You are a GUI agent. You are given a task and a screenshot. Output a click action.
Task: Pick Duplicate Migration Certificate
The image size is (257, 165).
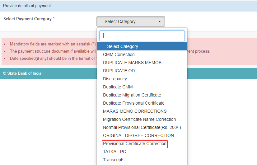(x=132, y=95)
